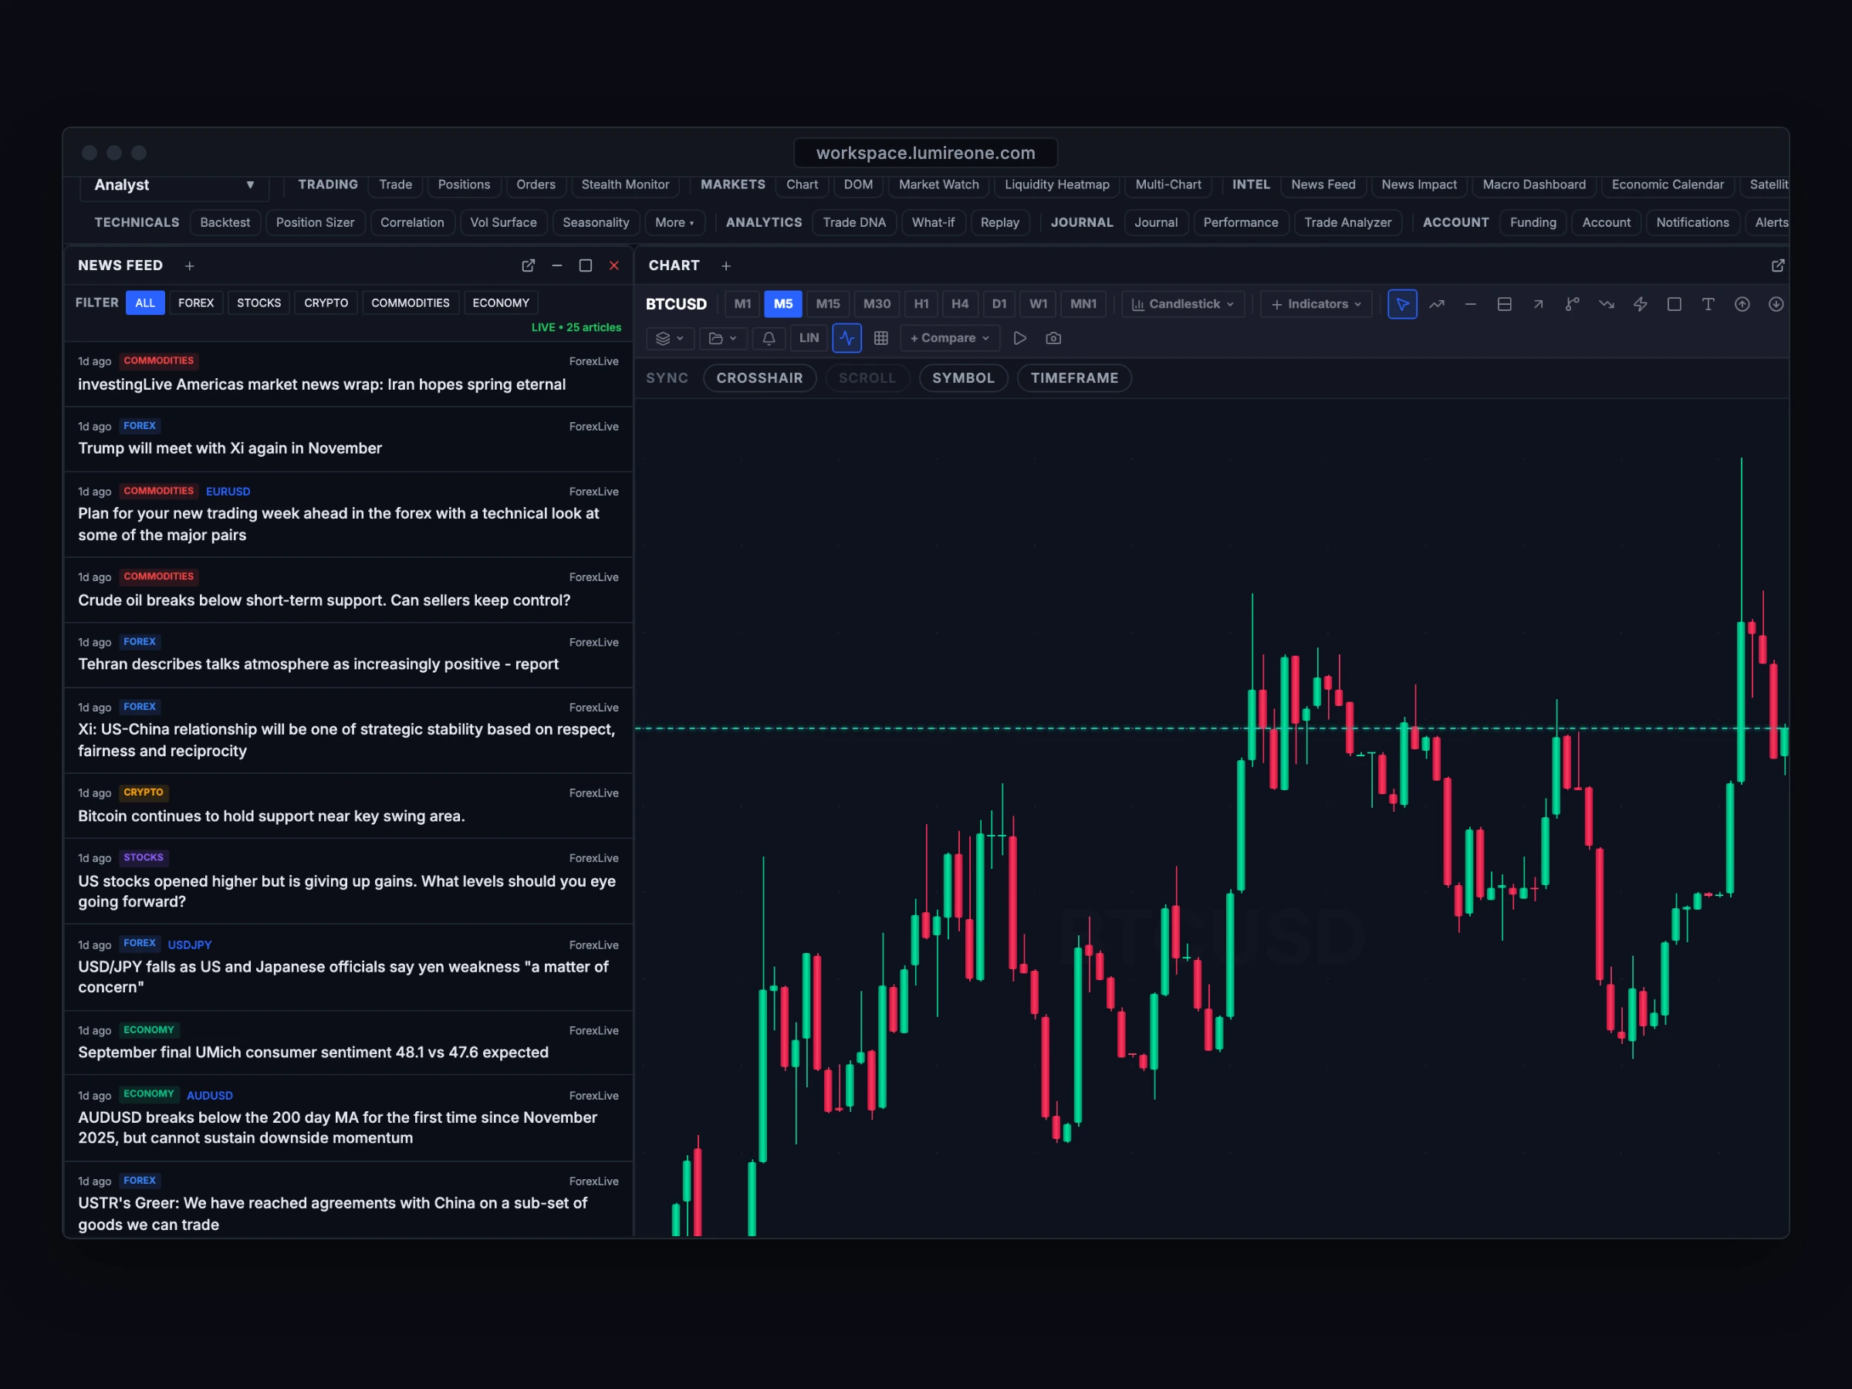Toggle TIMEFRAME sync option

tap(1074, 377)
